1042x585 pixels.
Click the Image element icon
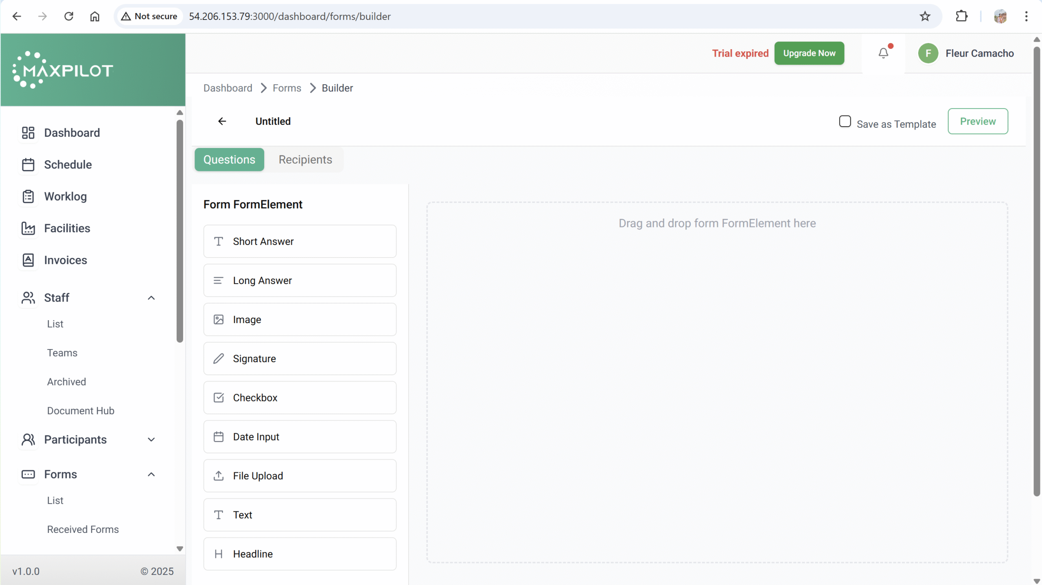219,319
